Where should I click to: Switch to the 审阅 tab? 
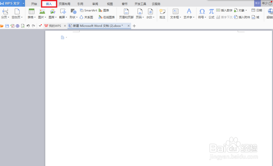[95, 4]
